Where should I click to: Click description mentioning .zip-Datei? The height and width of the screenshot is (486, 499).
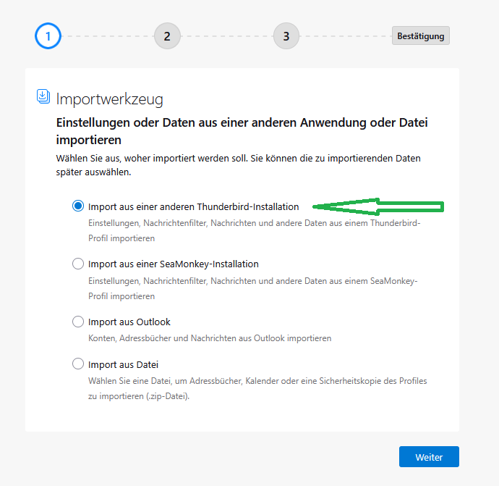(257, 388)
